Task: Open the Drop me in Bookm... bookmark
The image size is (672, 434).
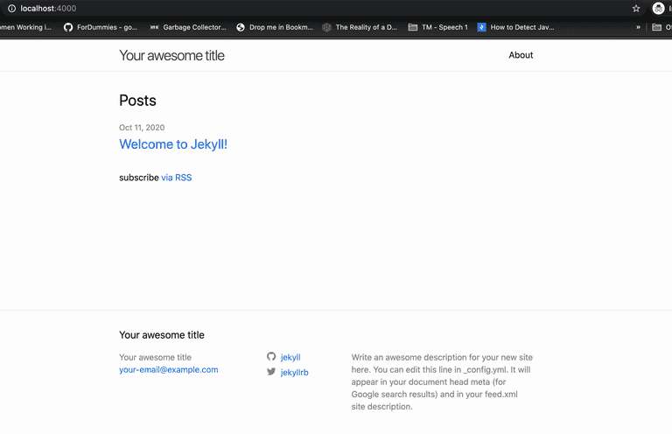Action: click(x=275, y=27)
